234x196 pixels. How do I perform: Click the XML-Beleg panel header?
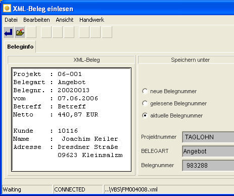point(71,60)
